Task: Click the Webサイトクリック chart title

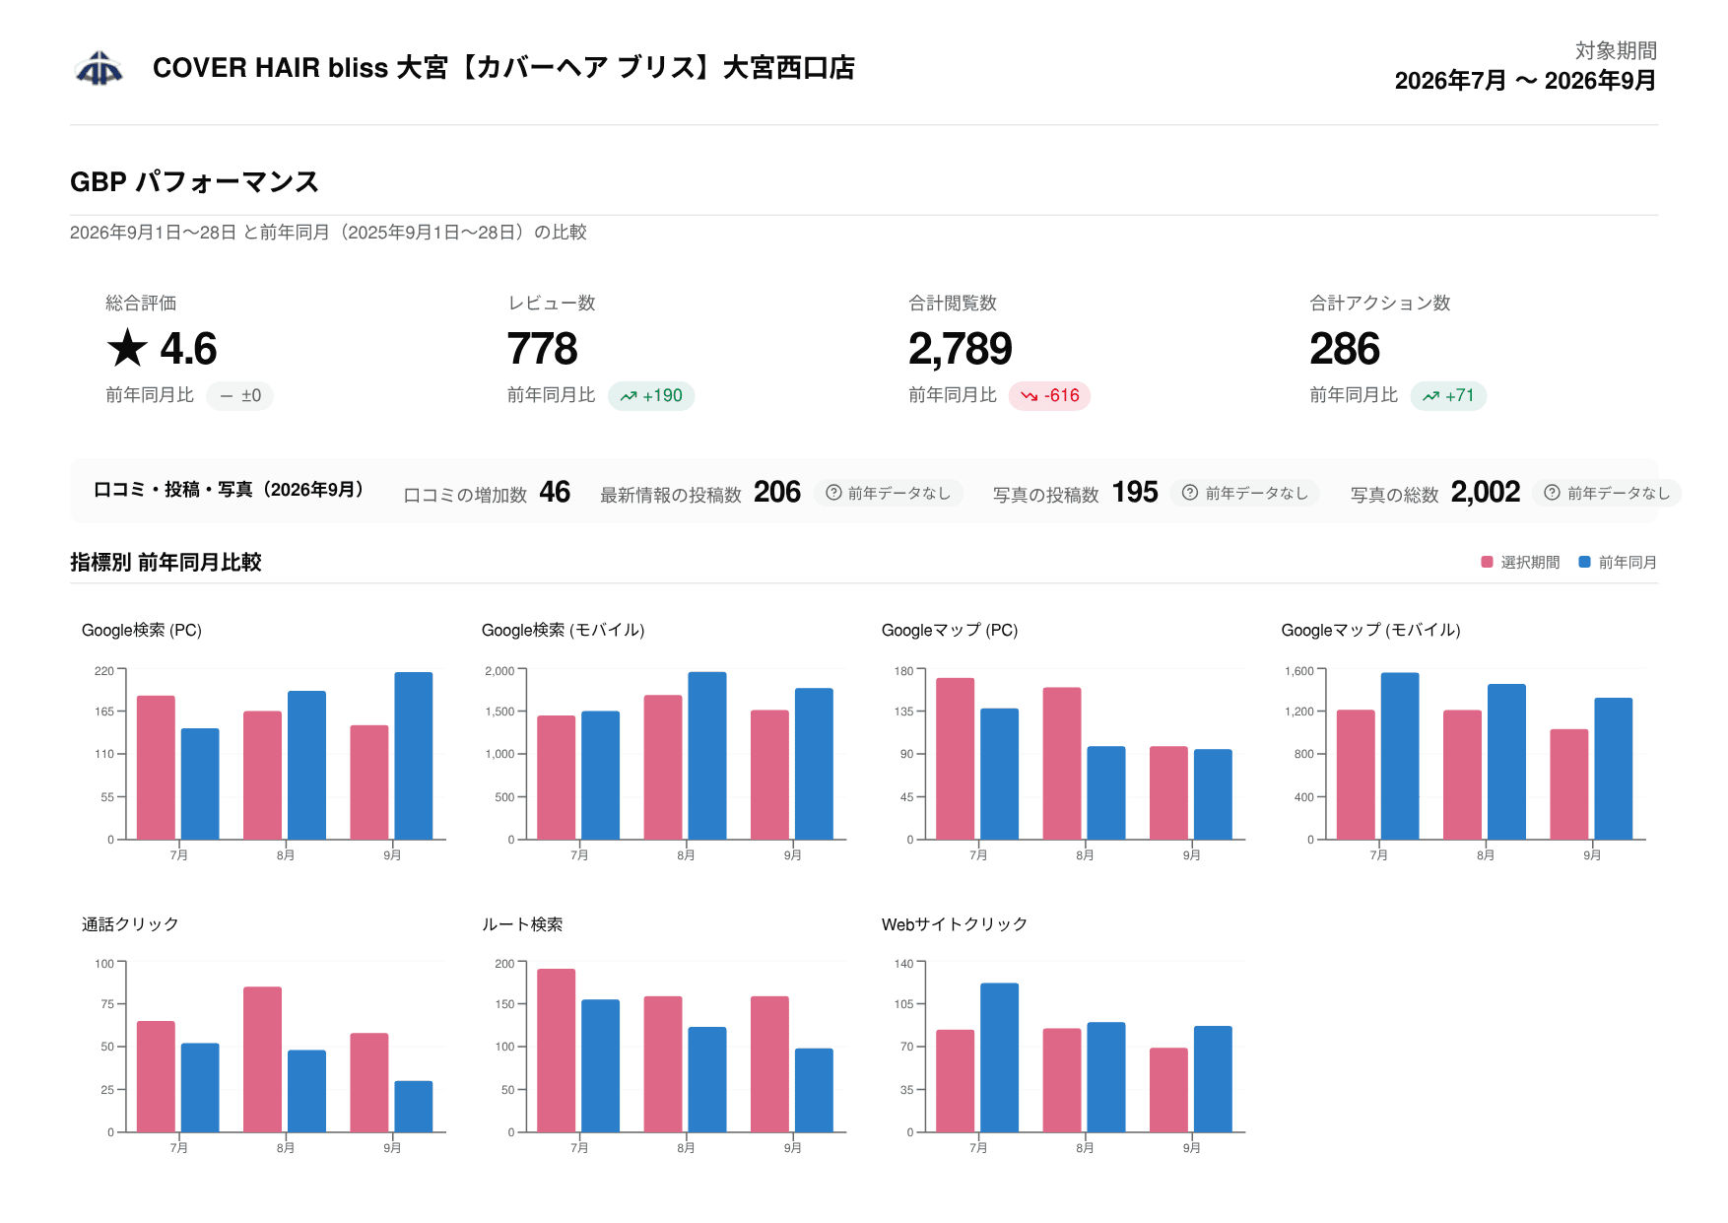Action: point(955,924)
